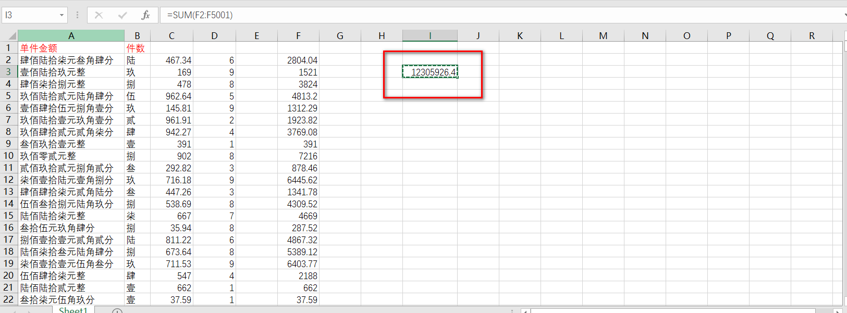847x313 pixels.
Task: Select cell F2 with value 2804.04
Action: [x=298, y=60]
